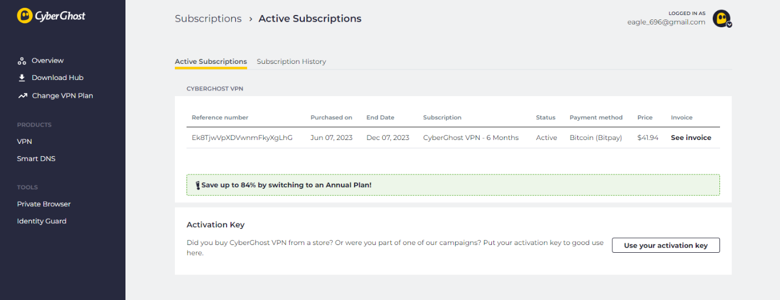This screenshot has height=300, width=780.
Task: Click the Overview nodes icon
Action: [x=22, y=61]
